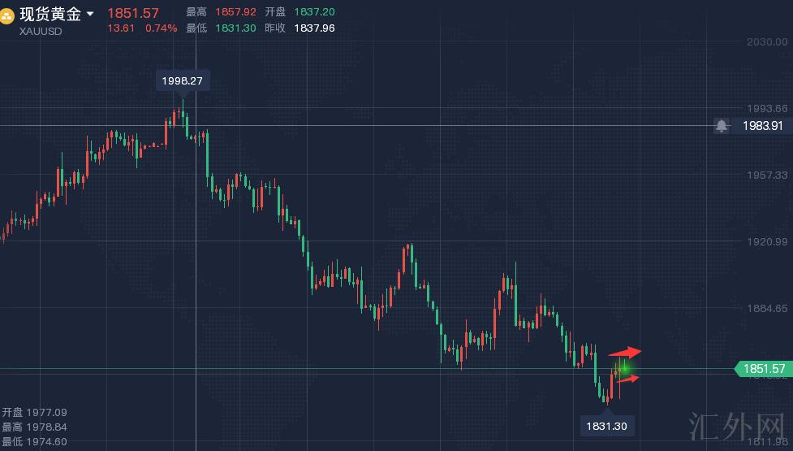The width and height of the screenshot is (793, 451).
Task: Click the 现货黄金 instrument title
Action: click(x=50, y=14)
